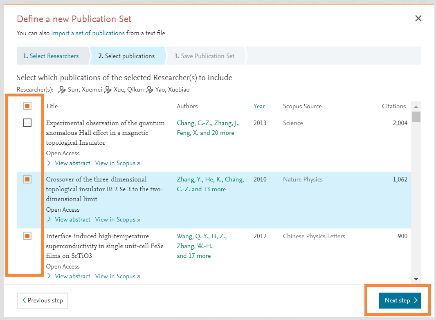
Task: Click the 900 citations value
Action: point(402,236)
